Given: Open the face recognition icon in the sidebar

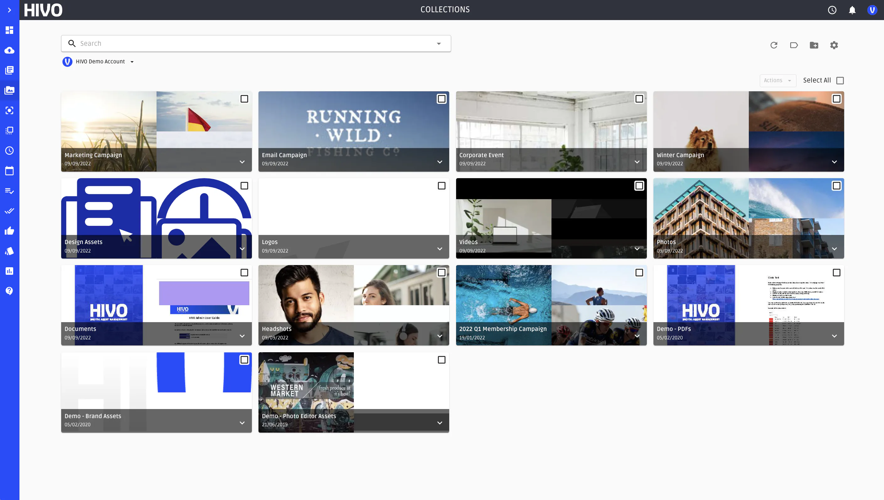Looking at the screenshot, I should click(9, 110).
